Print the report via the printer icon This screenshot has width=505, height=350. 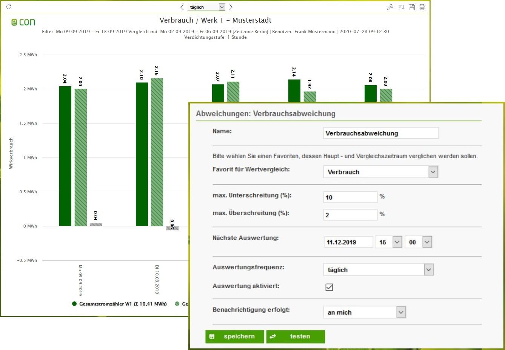pyautogui.click(x=422, y=7)
